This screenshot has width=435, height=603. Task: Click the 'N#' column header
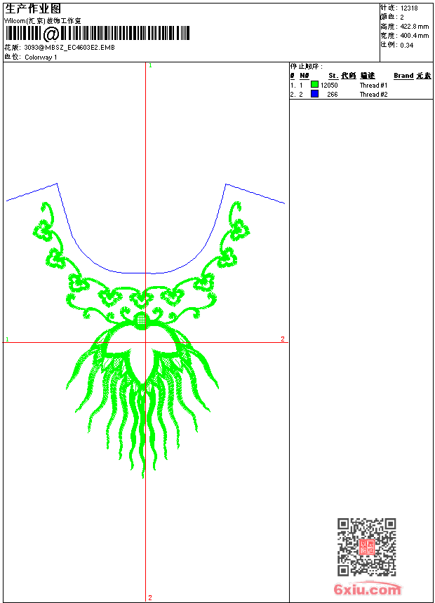(304, 76)
